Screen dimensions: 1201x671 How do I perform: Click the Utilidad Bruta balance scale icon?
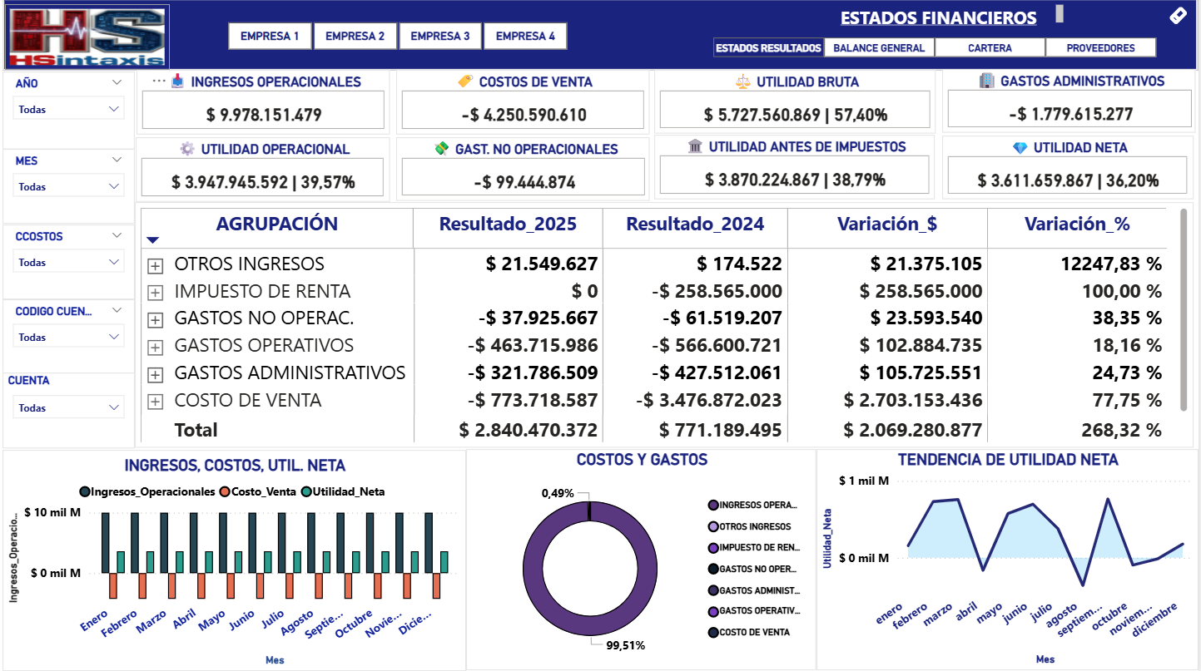743,81
